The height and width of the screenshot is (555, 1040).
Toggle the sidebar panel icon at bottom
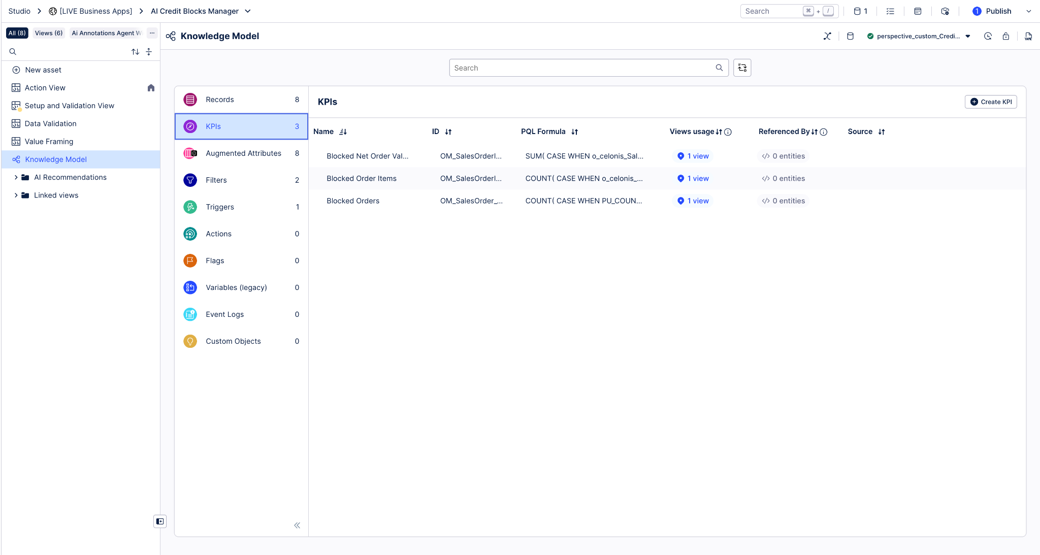160,521
